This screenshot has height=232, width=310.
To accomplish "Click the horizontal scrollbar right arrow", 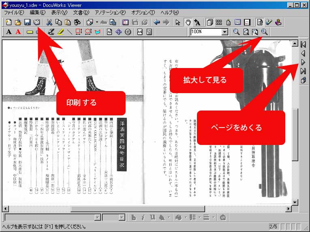I will coord(289,209).
